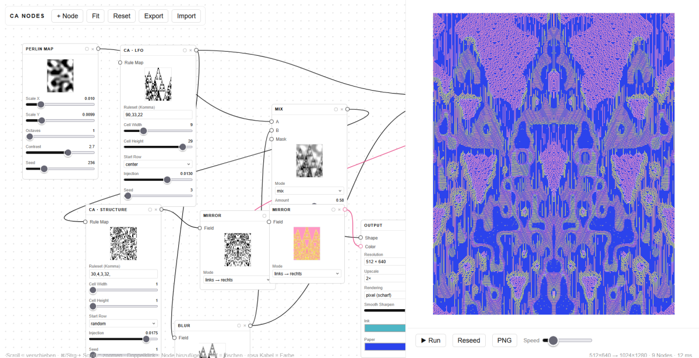Click the Ruleset field containing 30,4,3,32,

[x=123, y=274]
